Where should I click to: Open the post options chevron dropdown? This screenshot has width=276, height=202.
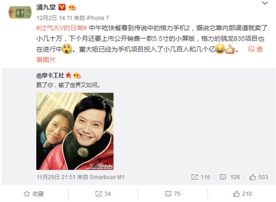(x=265, y=3)
